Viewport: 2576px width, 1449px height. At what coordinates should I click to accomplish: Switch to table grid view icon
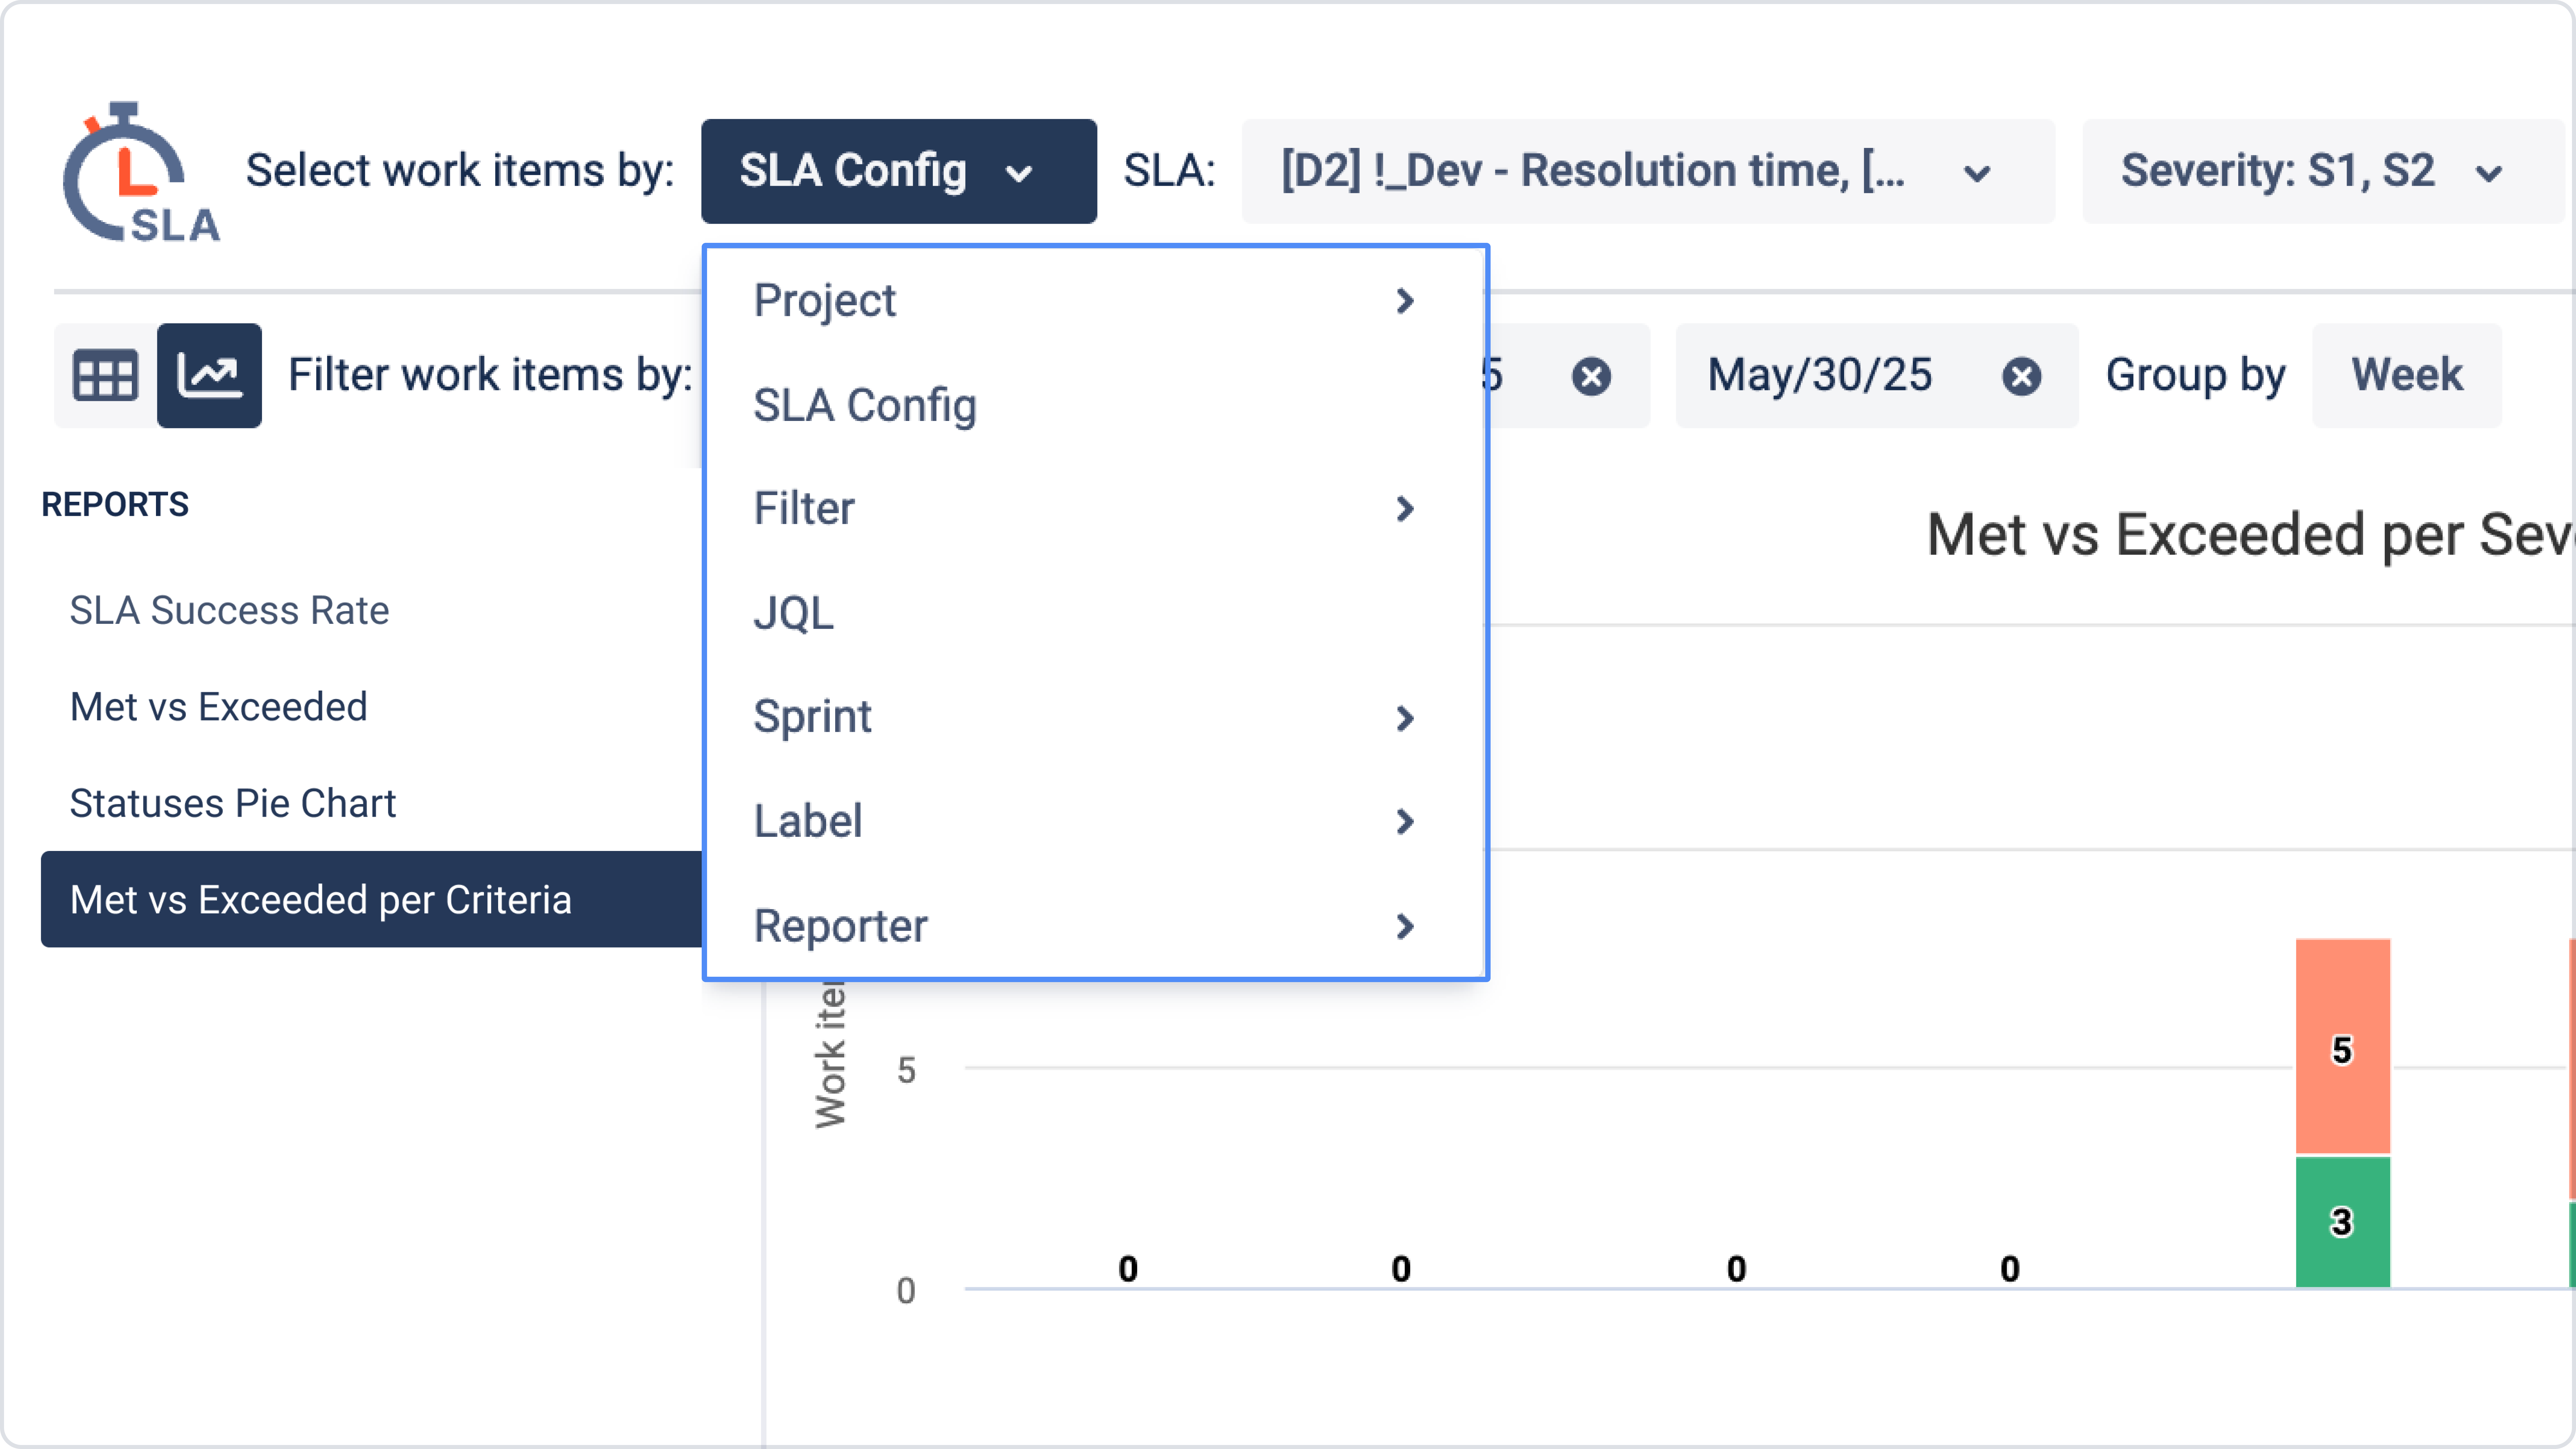(105, 376)
